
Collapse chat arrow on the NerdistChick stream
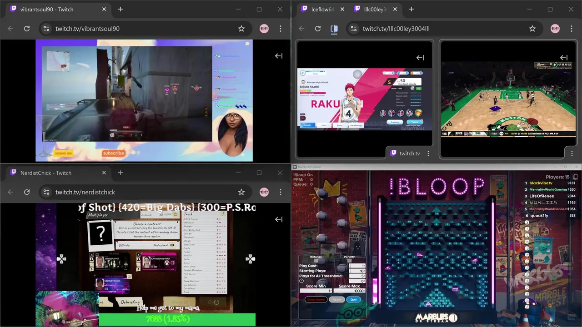click(279, 219)
